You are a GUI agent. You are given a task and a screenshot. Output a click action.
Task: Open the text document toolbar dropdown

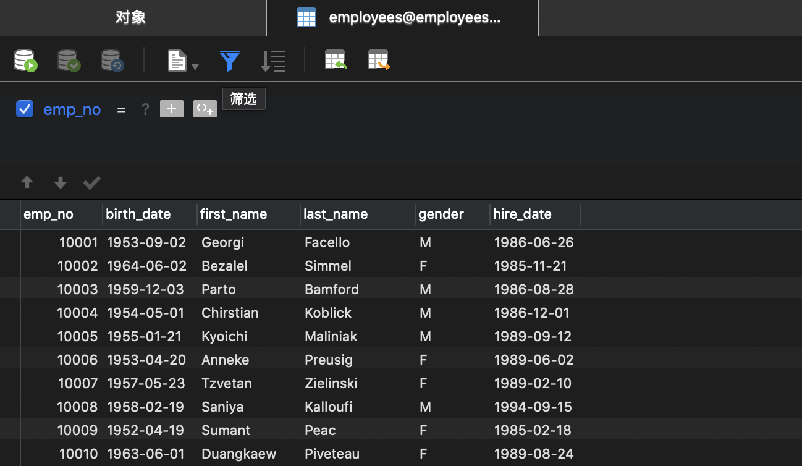[x=183, y=61]
